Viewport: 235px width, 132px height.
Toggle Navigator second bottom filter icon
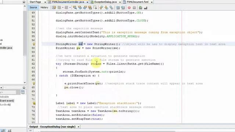pyautogui.click(x=9, y=131)
